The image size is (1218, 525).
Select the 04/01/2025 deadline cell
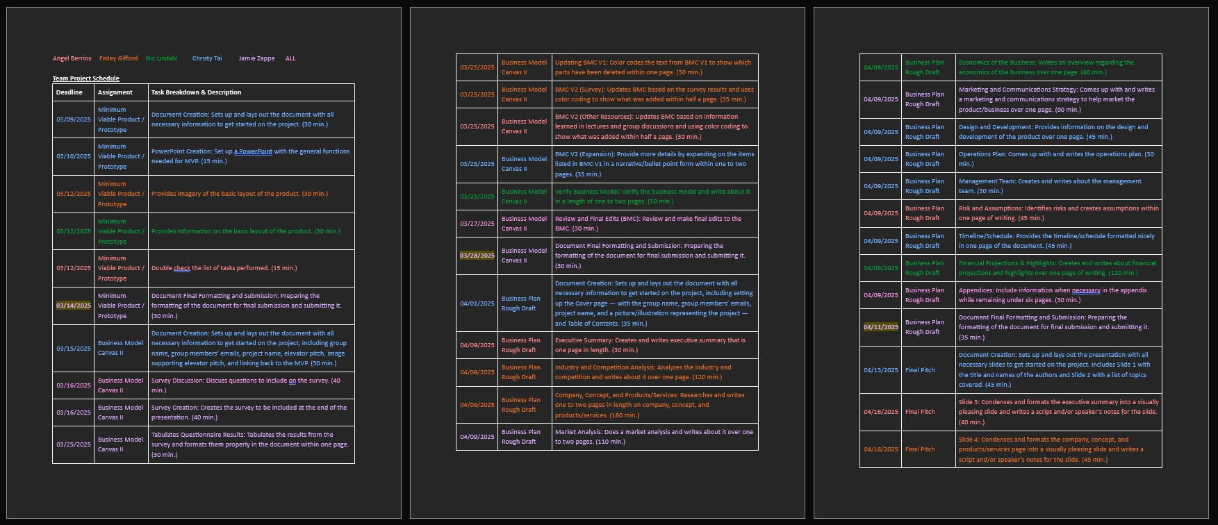(x=477, y=303)
